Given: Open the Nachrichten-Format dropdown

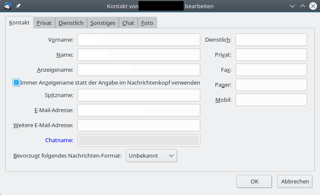Looking at the screenshot, I should click(x=152, y=155).
